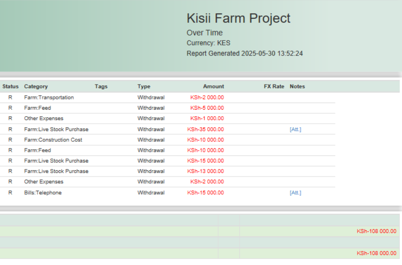Click the Kisii Farm Project report title
The height and width of the screenshot is (265, 402).
238,18
